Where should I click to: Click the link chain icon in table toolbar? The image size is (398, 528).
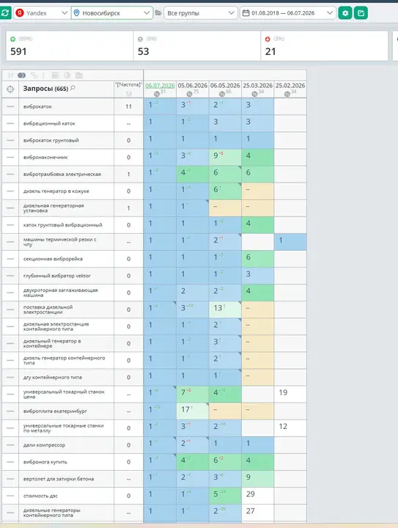[x=34, y=75]
